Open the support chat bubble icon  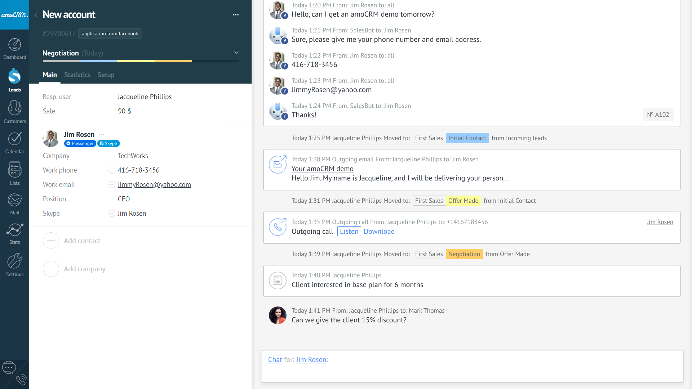coord(9,367)
